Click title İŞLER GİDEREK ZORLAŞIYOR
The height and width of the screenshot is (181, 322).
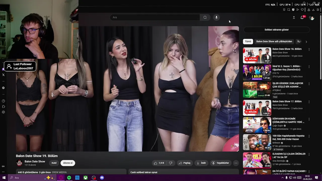[x=288, y=85]
